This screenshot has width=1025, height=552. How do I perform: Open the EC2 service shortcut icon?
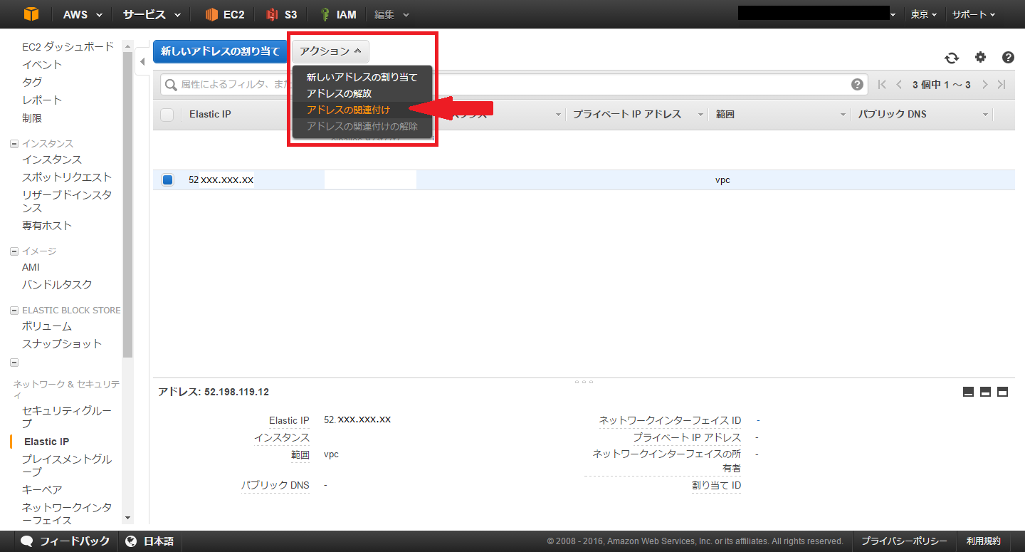click(x=212, y=14)
